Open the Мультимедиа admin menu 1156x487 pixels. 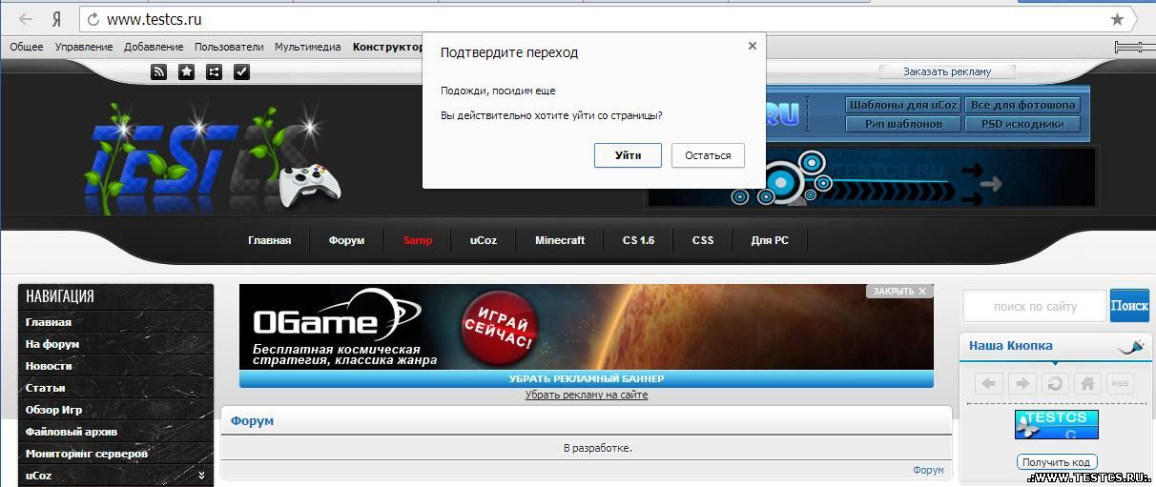pos(307,47)
